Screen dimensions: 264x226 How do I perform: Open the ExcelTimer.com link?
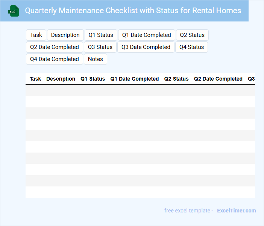236,211
